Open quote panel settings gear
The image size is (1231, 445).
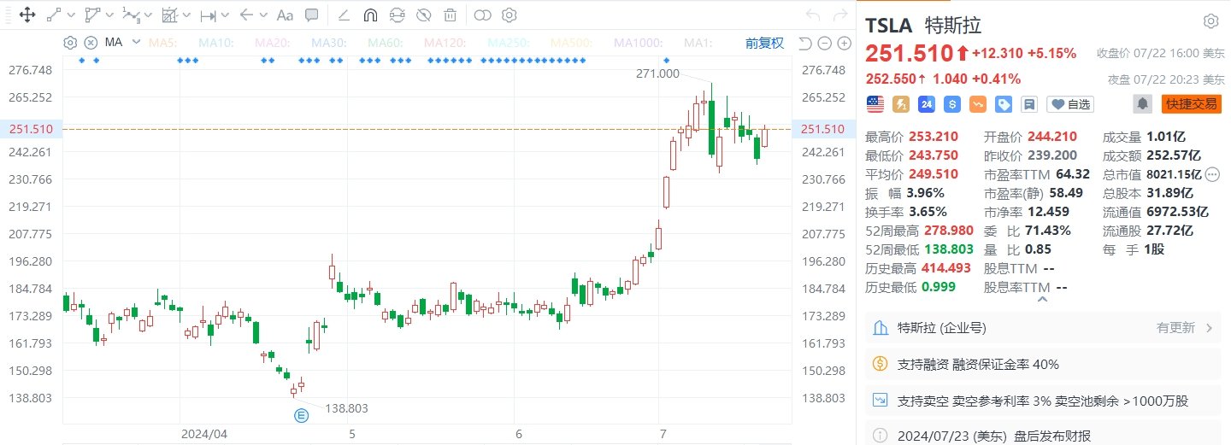click(x=1210, y=21)
